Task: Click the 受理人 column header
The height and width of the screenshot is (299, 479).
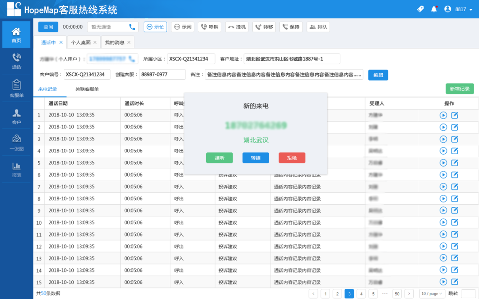Action: tap(377, 103)
